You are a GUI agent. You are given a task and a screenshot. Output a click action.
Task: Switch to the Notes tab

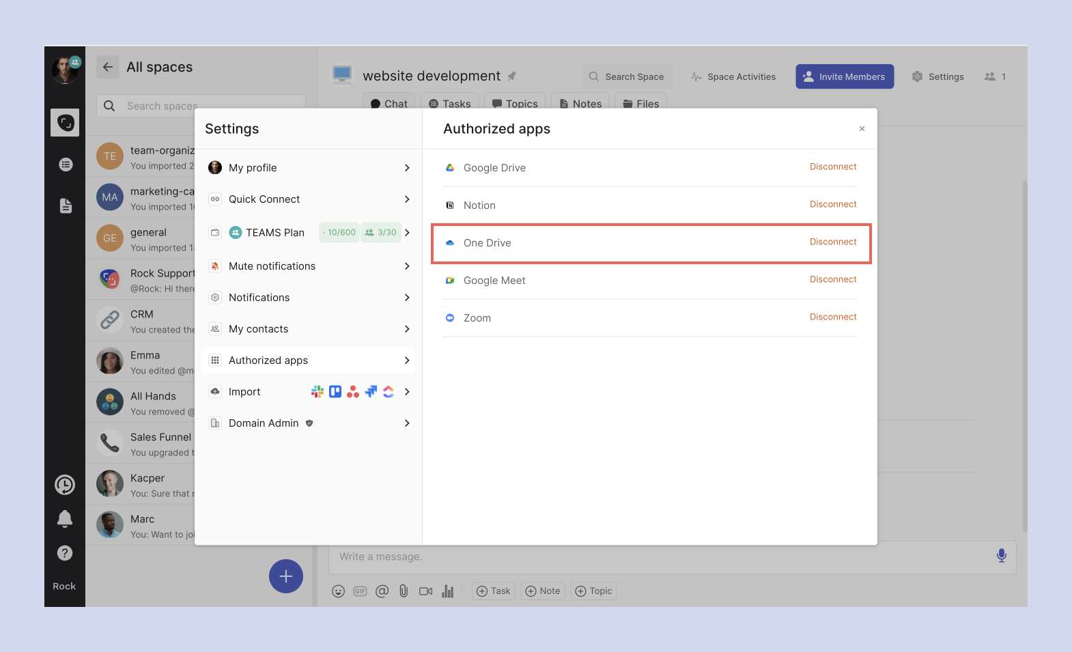pos(580,104)
